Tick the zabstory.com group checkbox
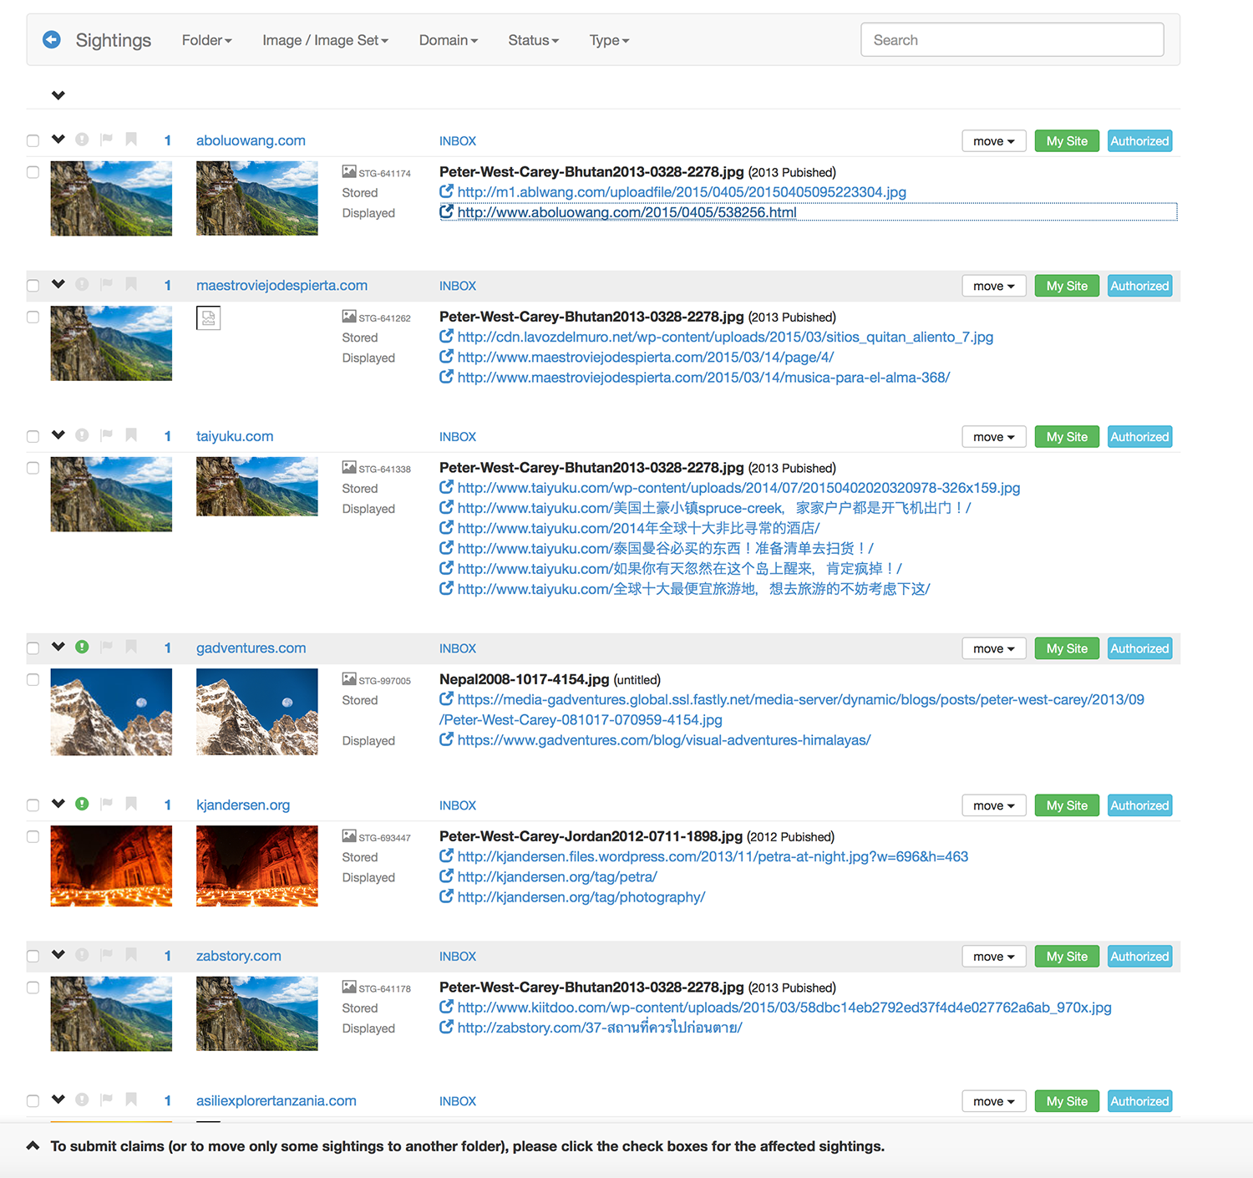The height and width of the screenshot is (1178, 1253). (x=33, y=957)
